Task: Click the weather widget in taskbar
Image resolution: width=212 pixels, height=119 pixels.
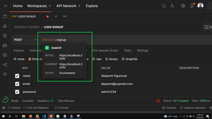Action: (171, 116)
